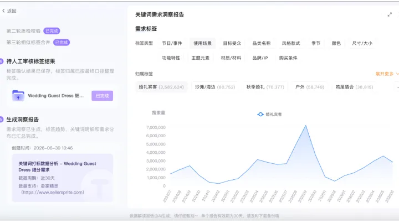Click the 已完成 badge for 第二轮质检校验
Image resolution: width=399 pixels, height=223 pixels.
(x=52, y=31)
